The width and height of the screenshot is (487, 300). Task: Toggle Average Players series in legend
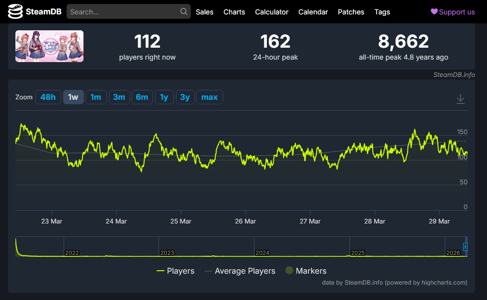point(240,271)
